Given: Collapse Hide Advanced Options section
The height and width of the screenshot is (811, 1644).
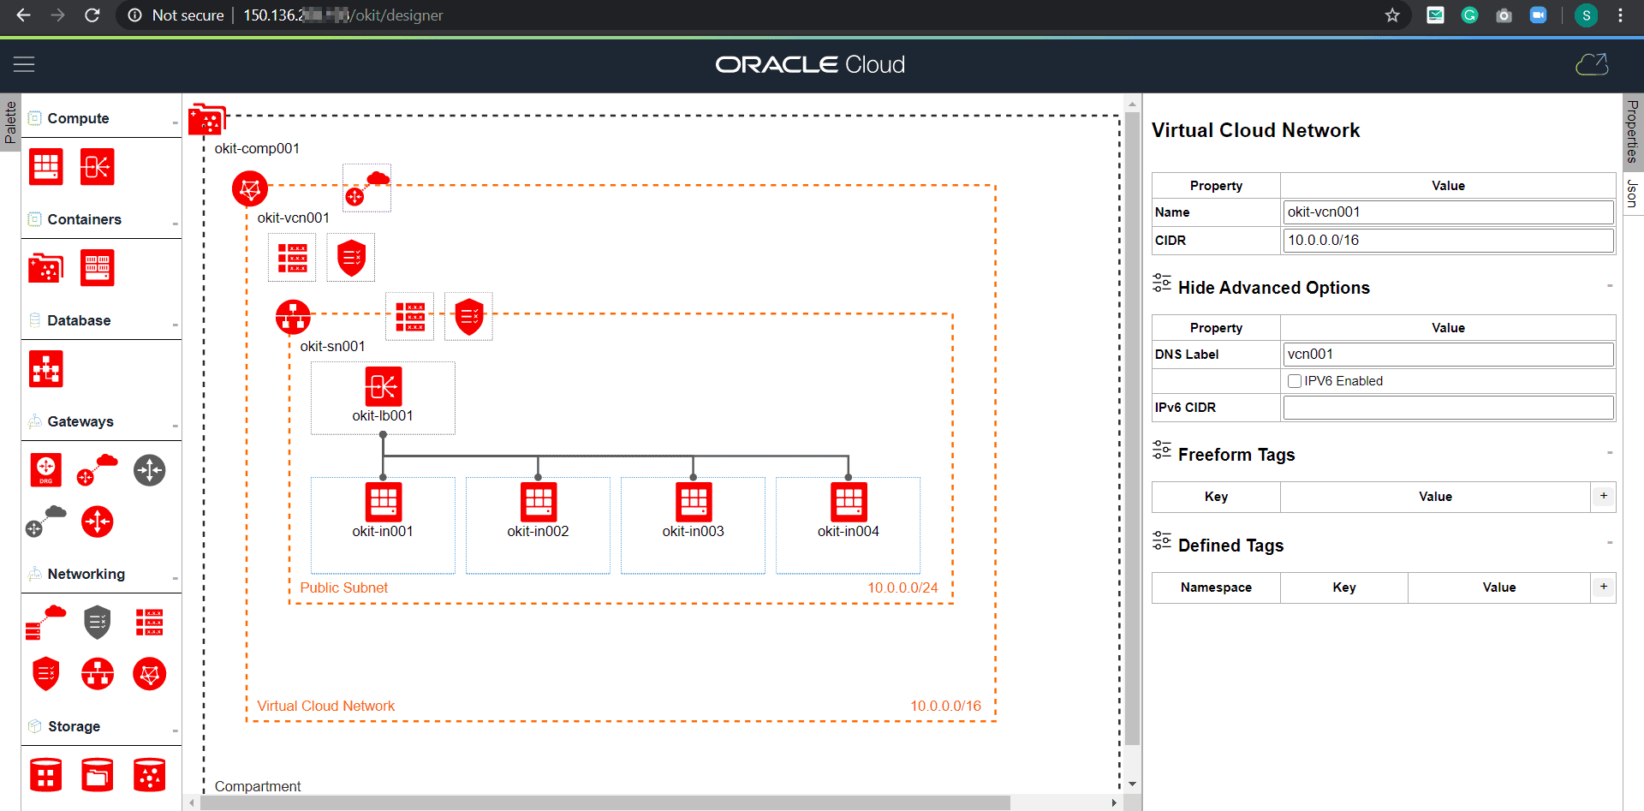Looking at the screenshot, I should pyautogui.click(x=1609, y=285).
